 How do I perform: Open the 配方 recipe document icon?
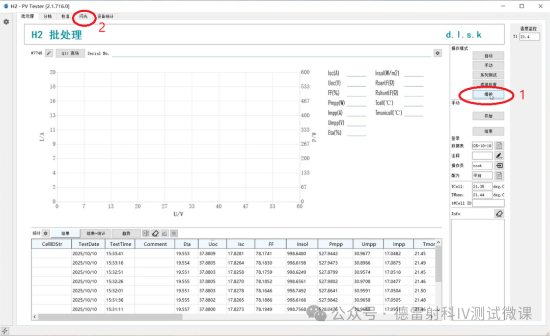[500, 175]
